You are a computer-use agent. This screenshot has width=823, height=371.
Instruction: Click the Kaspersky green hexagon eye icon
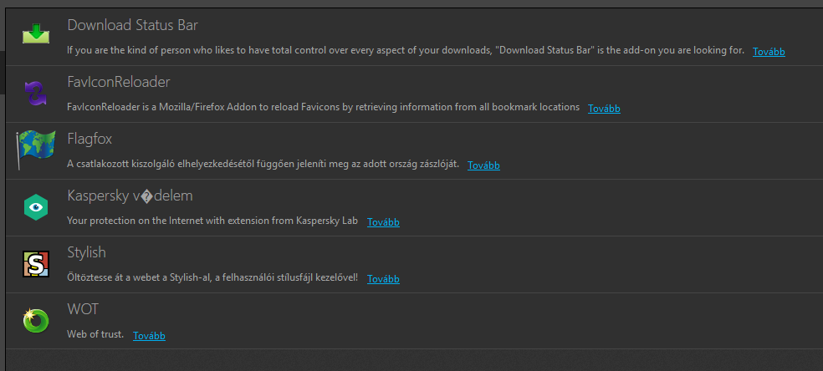[x=36, y=206]
